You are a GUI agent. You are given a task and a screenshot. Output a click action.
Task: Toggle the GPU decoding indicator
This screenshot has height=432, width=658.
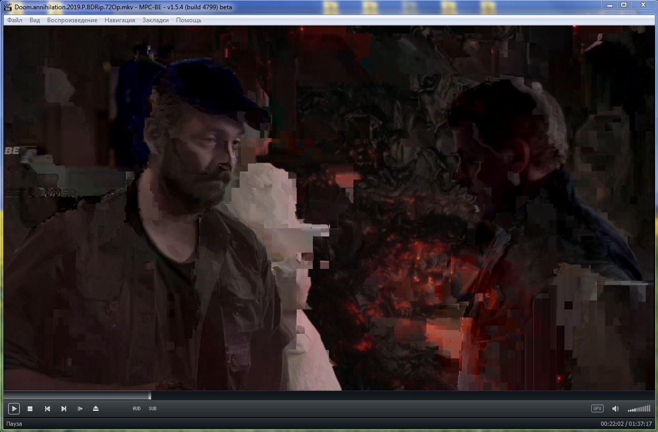[x=597, y=409]
